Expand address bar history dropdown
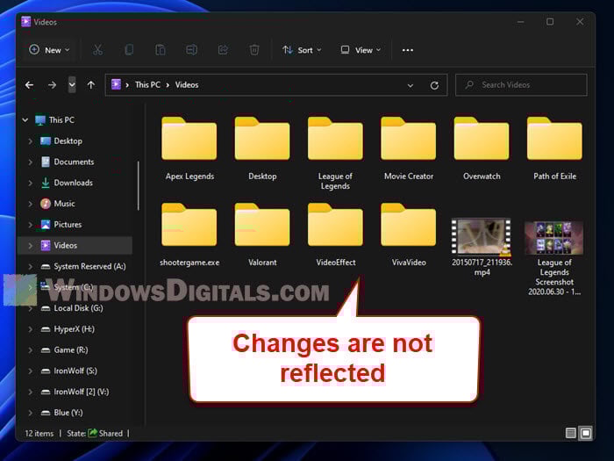 pyautogui.click(x=410, y=85)
